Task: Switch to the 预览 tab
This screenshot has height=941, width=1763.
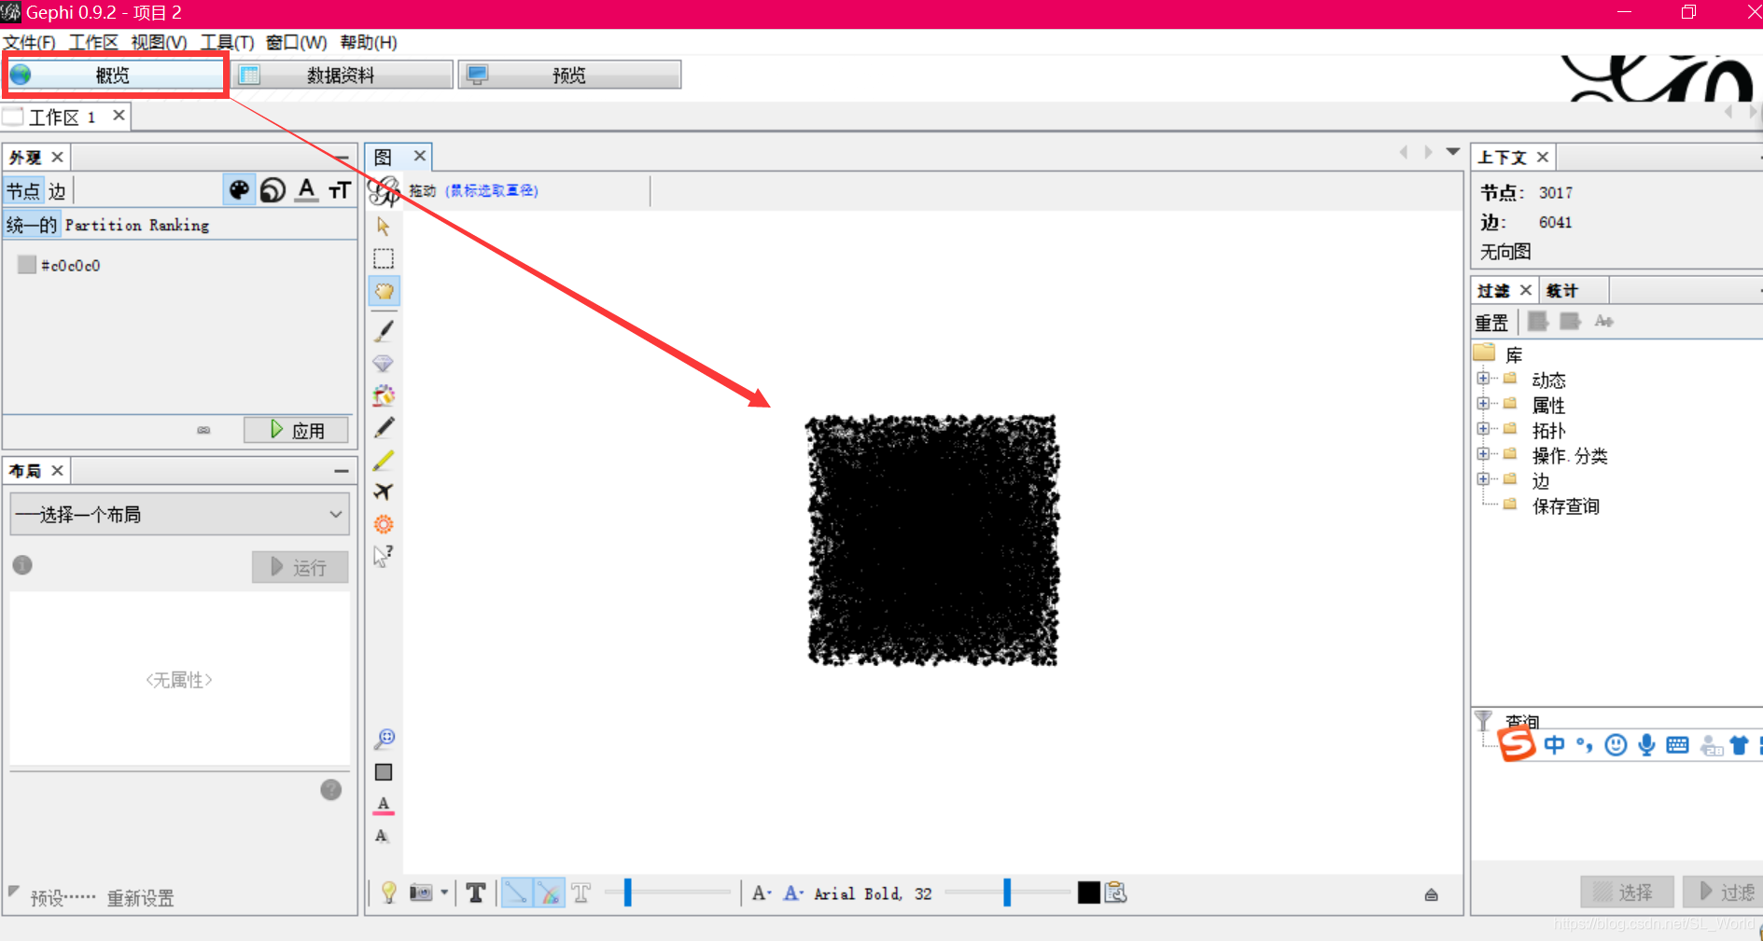Action: [x=570, y=75]
